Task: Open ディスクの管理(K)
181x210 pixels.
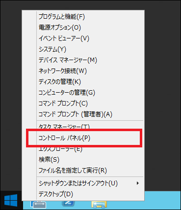Action: pyautogui.click(x=83, y=82)
